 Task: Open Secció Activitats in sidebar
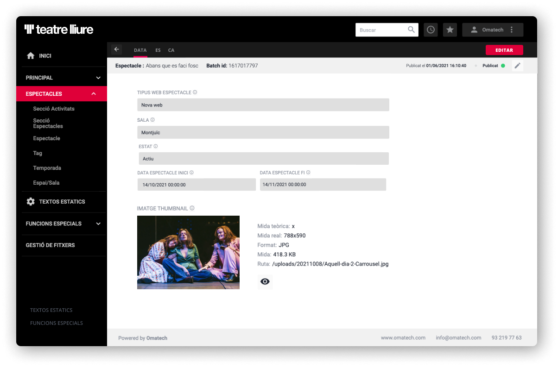point(54,109)
